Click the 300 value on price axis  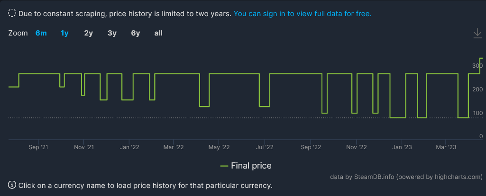coord(477,66)
